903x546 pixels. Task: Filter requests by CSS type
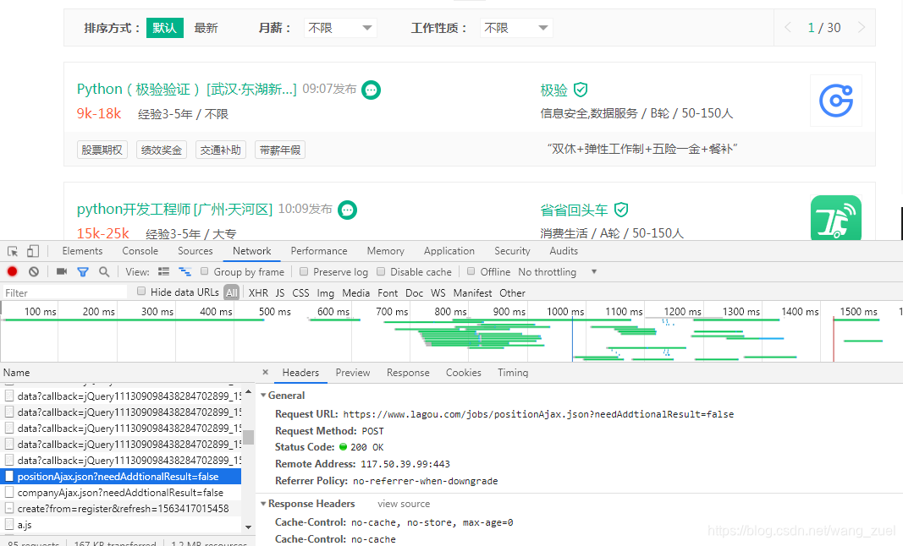[x=300, y=292]
